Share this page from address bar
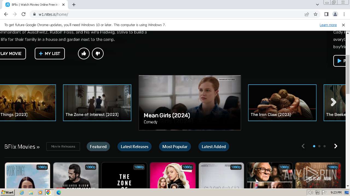The width and height of the screenshot is (350, 196). [x=307, y=14]
